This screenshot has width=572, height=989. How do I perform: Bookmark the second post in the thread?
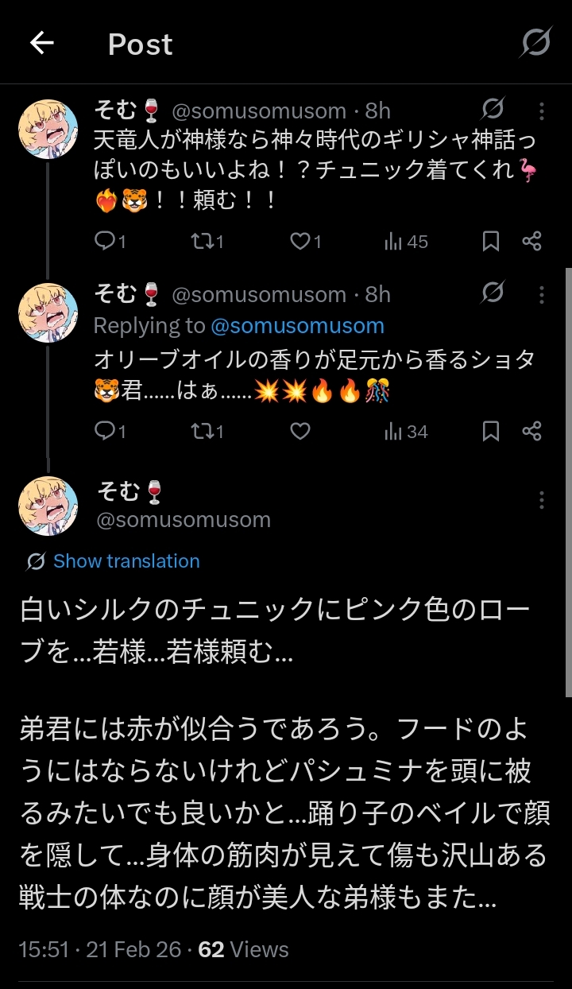click(x=491, y=431)
